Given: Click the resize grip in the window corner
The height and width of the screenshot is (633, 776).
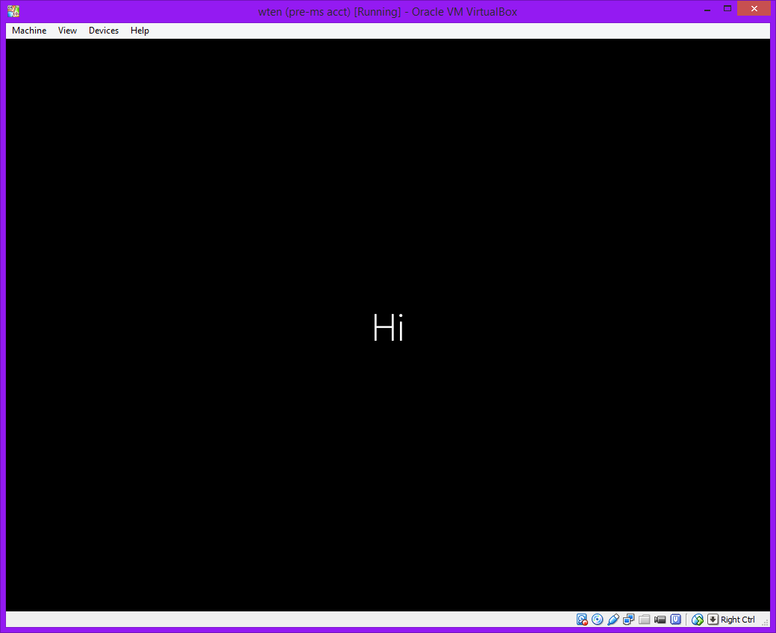Looking at the screenshot, I should coord(765,622).
